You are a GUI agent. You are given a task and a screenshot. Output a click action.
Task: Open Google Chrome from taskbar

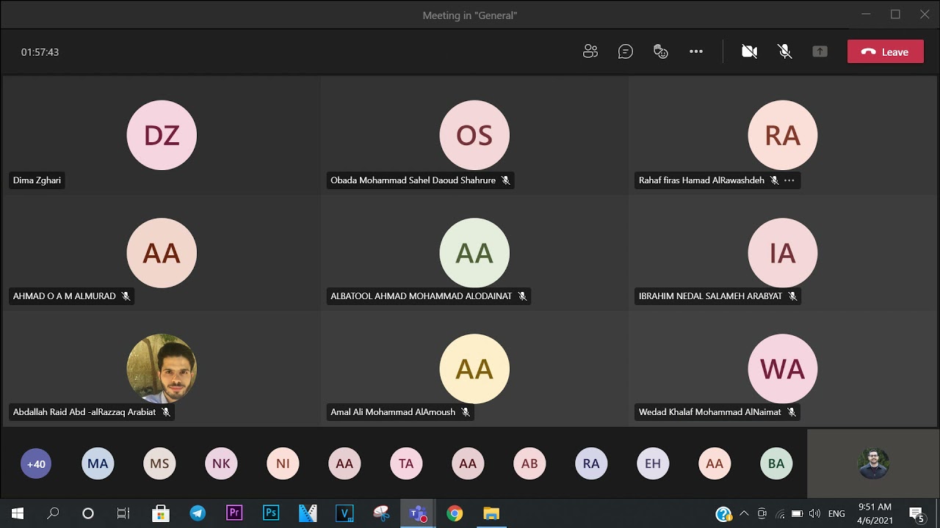455,513
